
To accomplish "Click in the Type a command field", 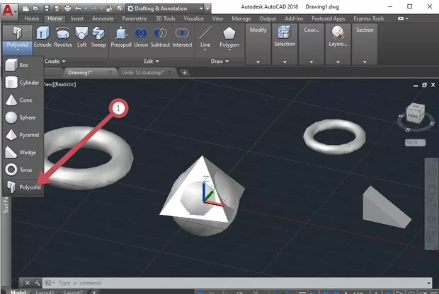I will click(x=142, y=283).
